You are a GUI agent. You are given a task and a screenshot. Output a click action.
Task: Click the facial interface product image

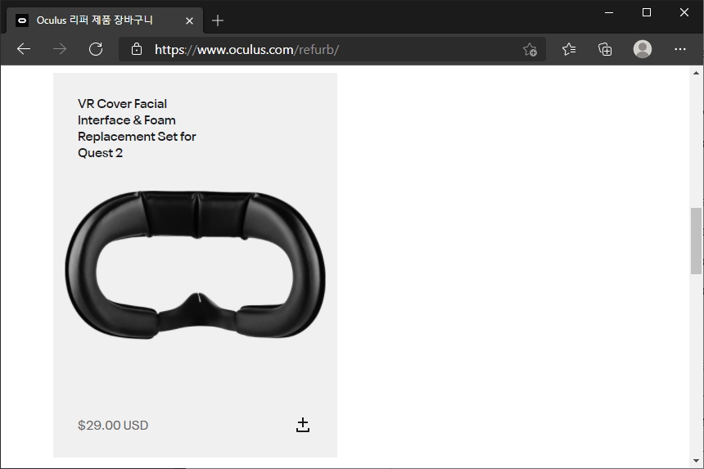196,265
